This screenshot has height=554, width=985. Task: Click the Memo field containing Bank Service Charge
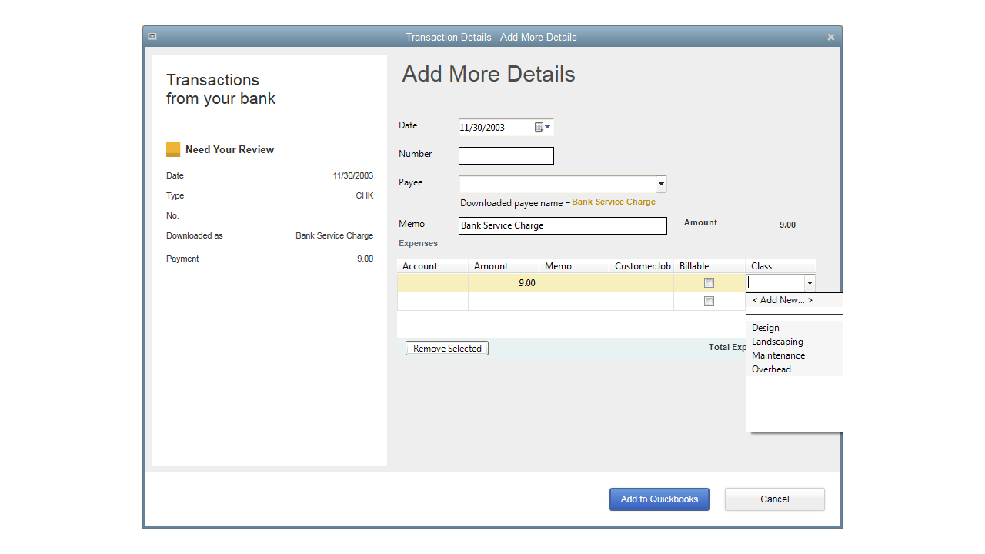pos(562,225)
